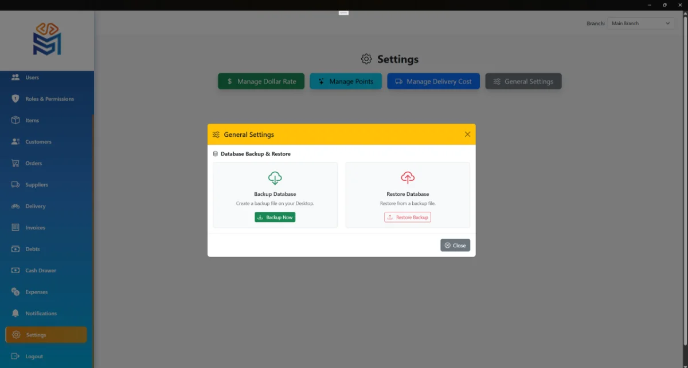Click the green backup cloud download icon

tap(275, 177)
